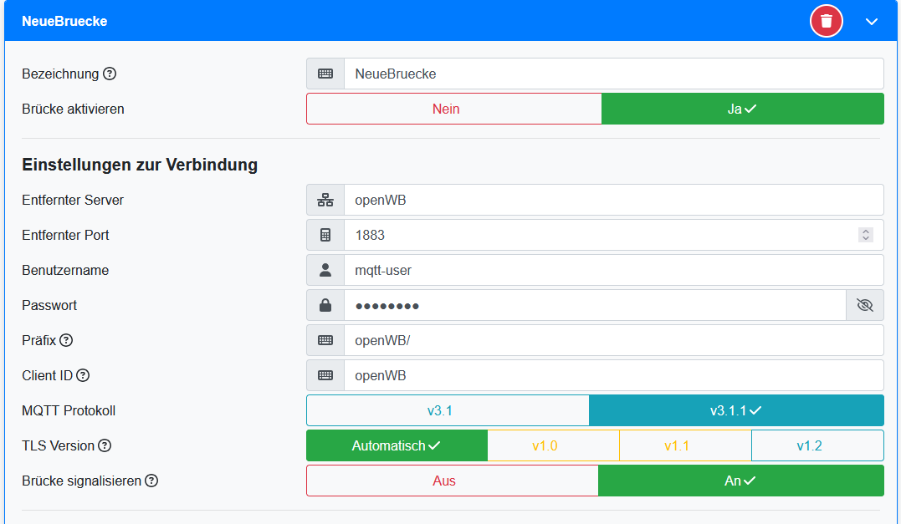
Task: Choose TLS Version v1.2
Action: point(817,445)
